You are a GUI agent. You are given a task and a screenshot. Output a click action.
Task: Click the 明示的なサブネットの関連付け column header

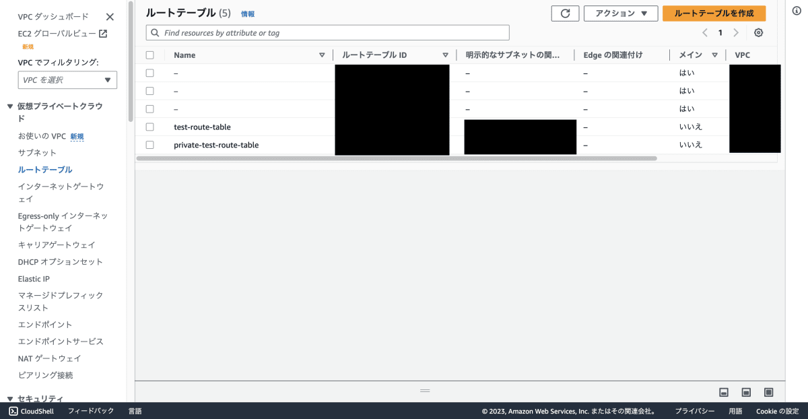(x=512, y=55)
